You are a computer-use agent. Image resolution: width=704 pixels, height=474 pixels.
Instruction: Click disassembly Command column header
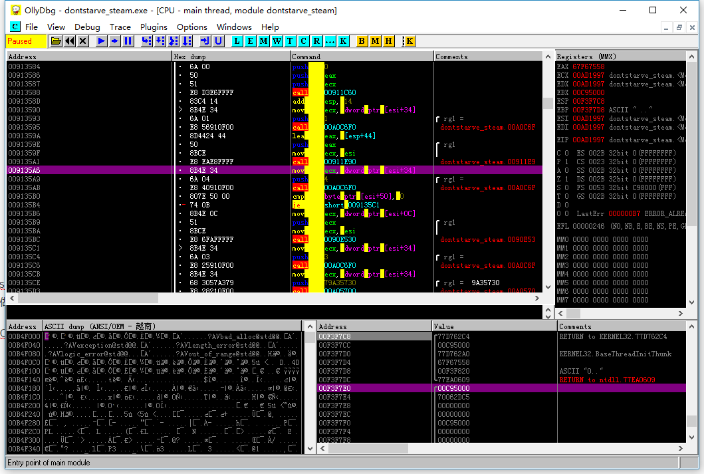coord(362,57)
